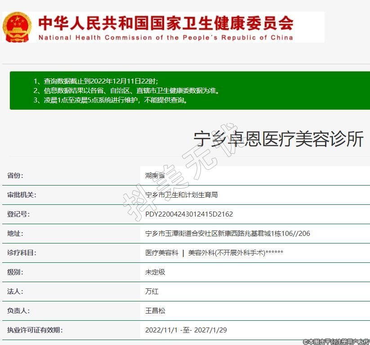Click the national emblem logo icon
370x345 pixels.
point(18,27)
